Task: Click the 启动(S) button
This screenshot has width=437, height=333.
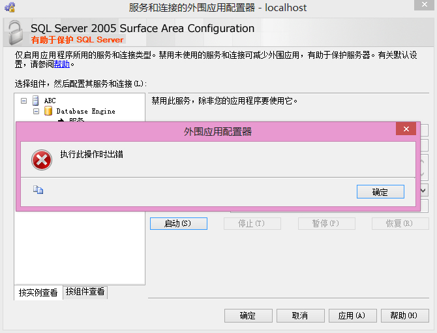Action: coord(179,224)
